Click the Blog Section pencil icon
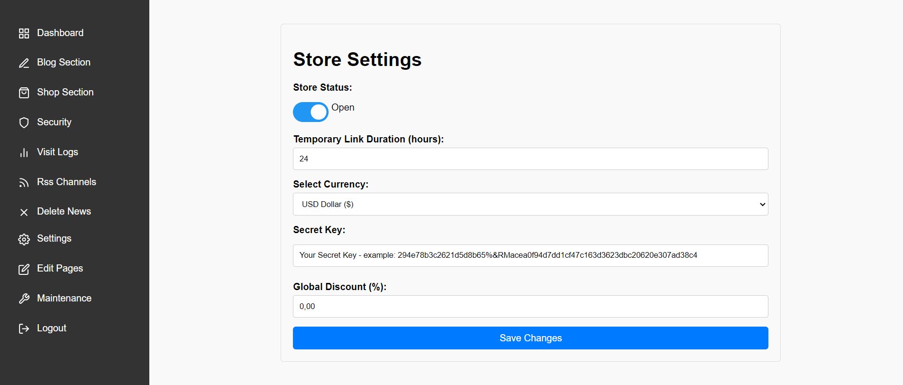903x385 pixels. pyautogui.click(x=24, y=63)
